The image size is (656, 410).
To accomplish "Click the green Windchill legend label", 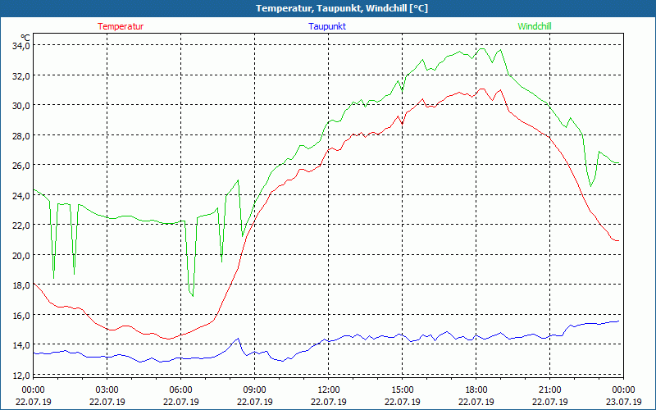I will pos(535,26).
